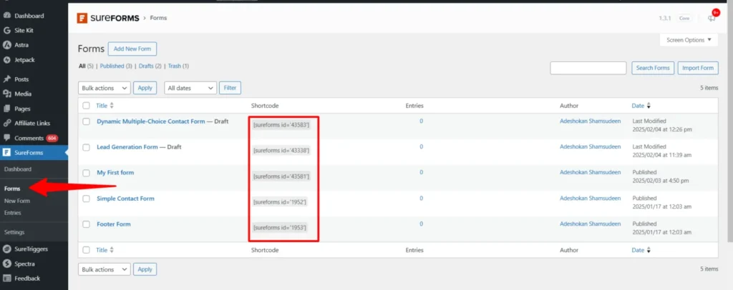Screen dimensions: 733x290
Task: Click the shortcode sureforms id='1953'
Action: 280,228
